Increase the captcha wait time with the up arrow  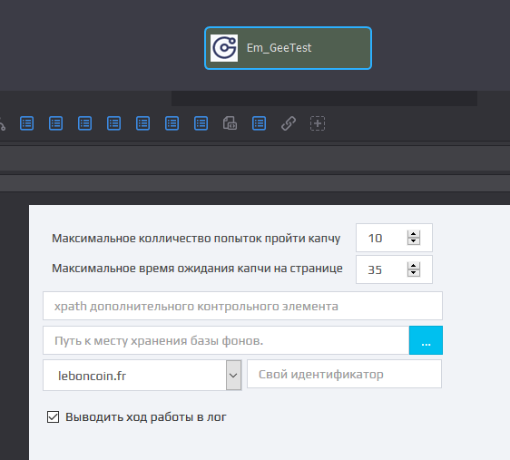coord(414,266)
